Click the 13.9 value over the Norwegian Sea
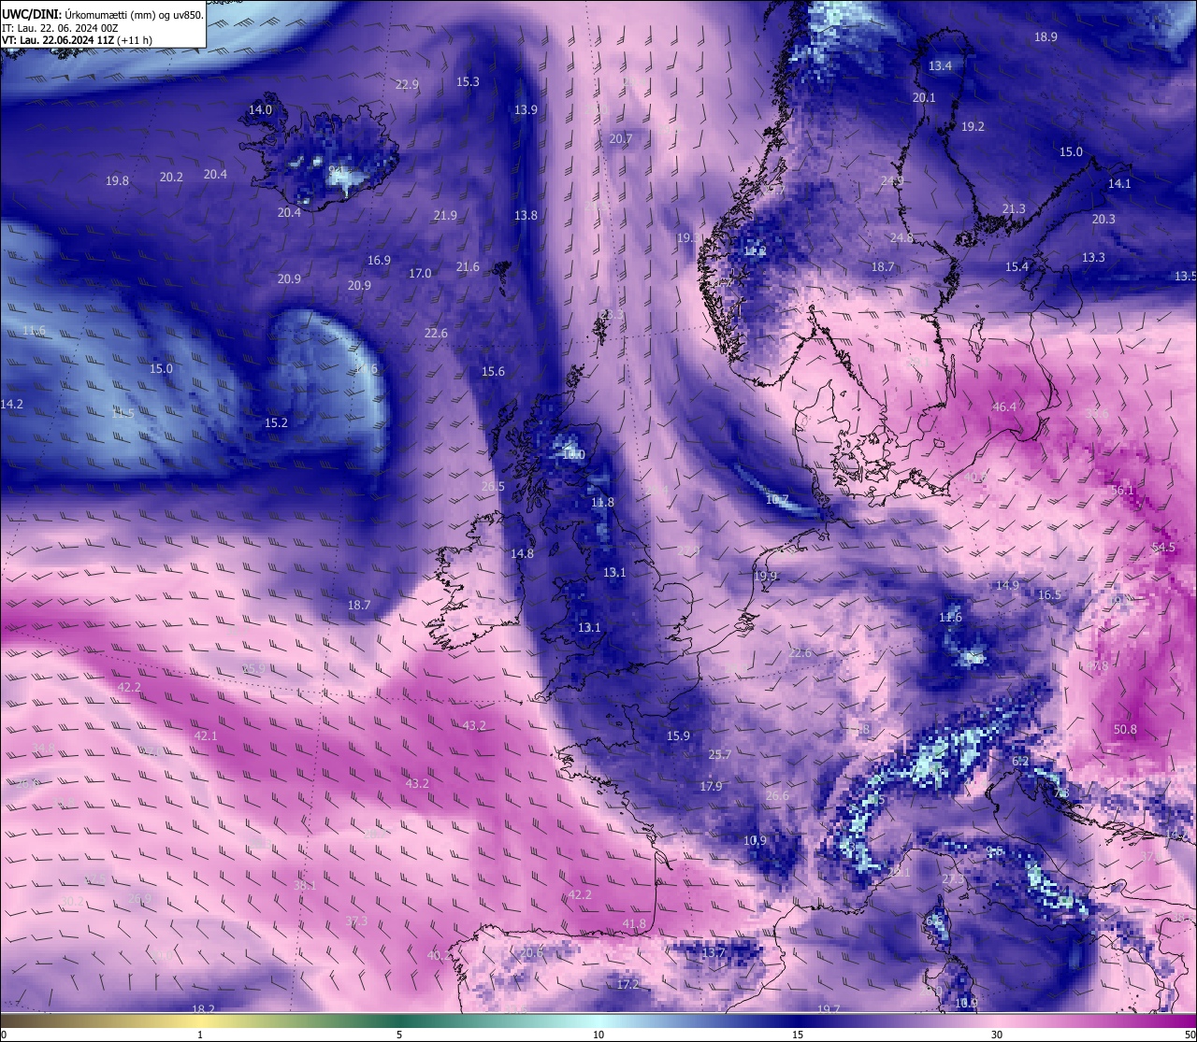1197x1042 pixels. pos(526,110)
